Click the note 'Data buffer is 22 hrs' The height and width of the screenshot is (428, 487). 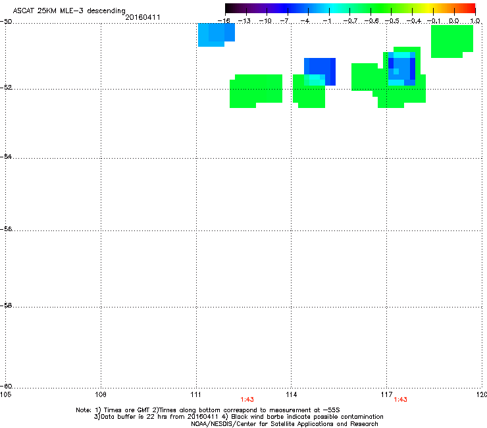pos(132,417)
